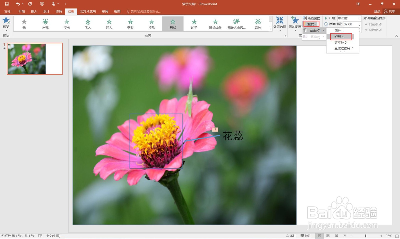Open the 动画窗格 animation pane
400x239 pixels.
[x=311, y=18]
